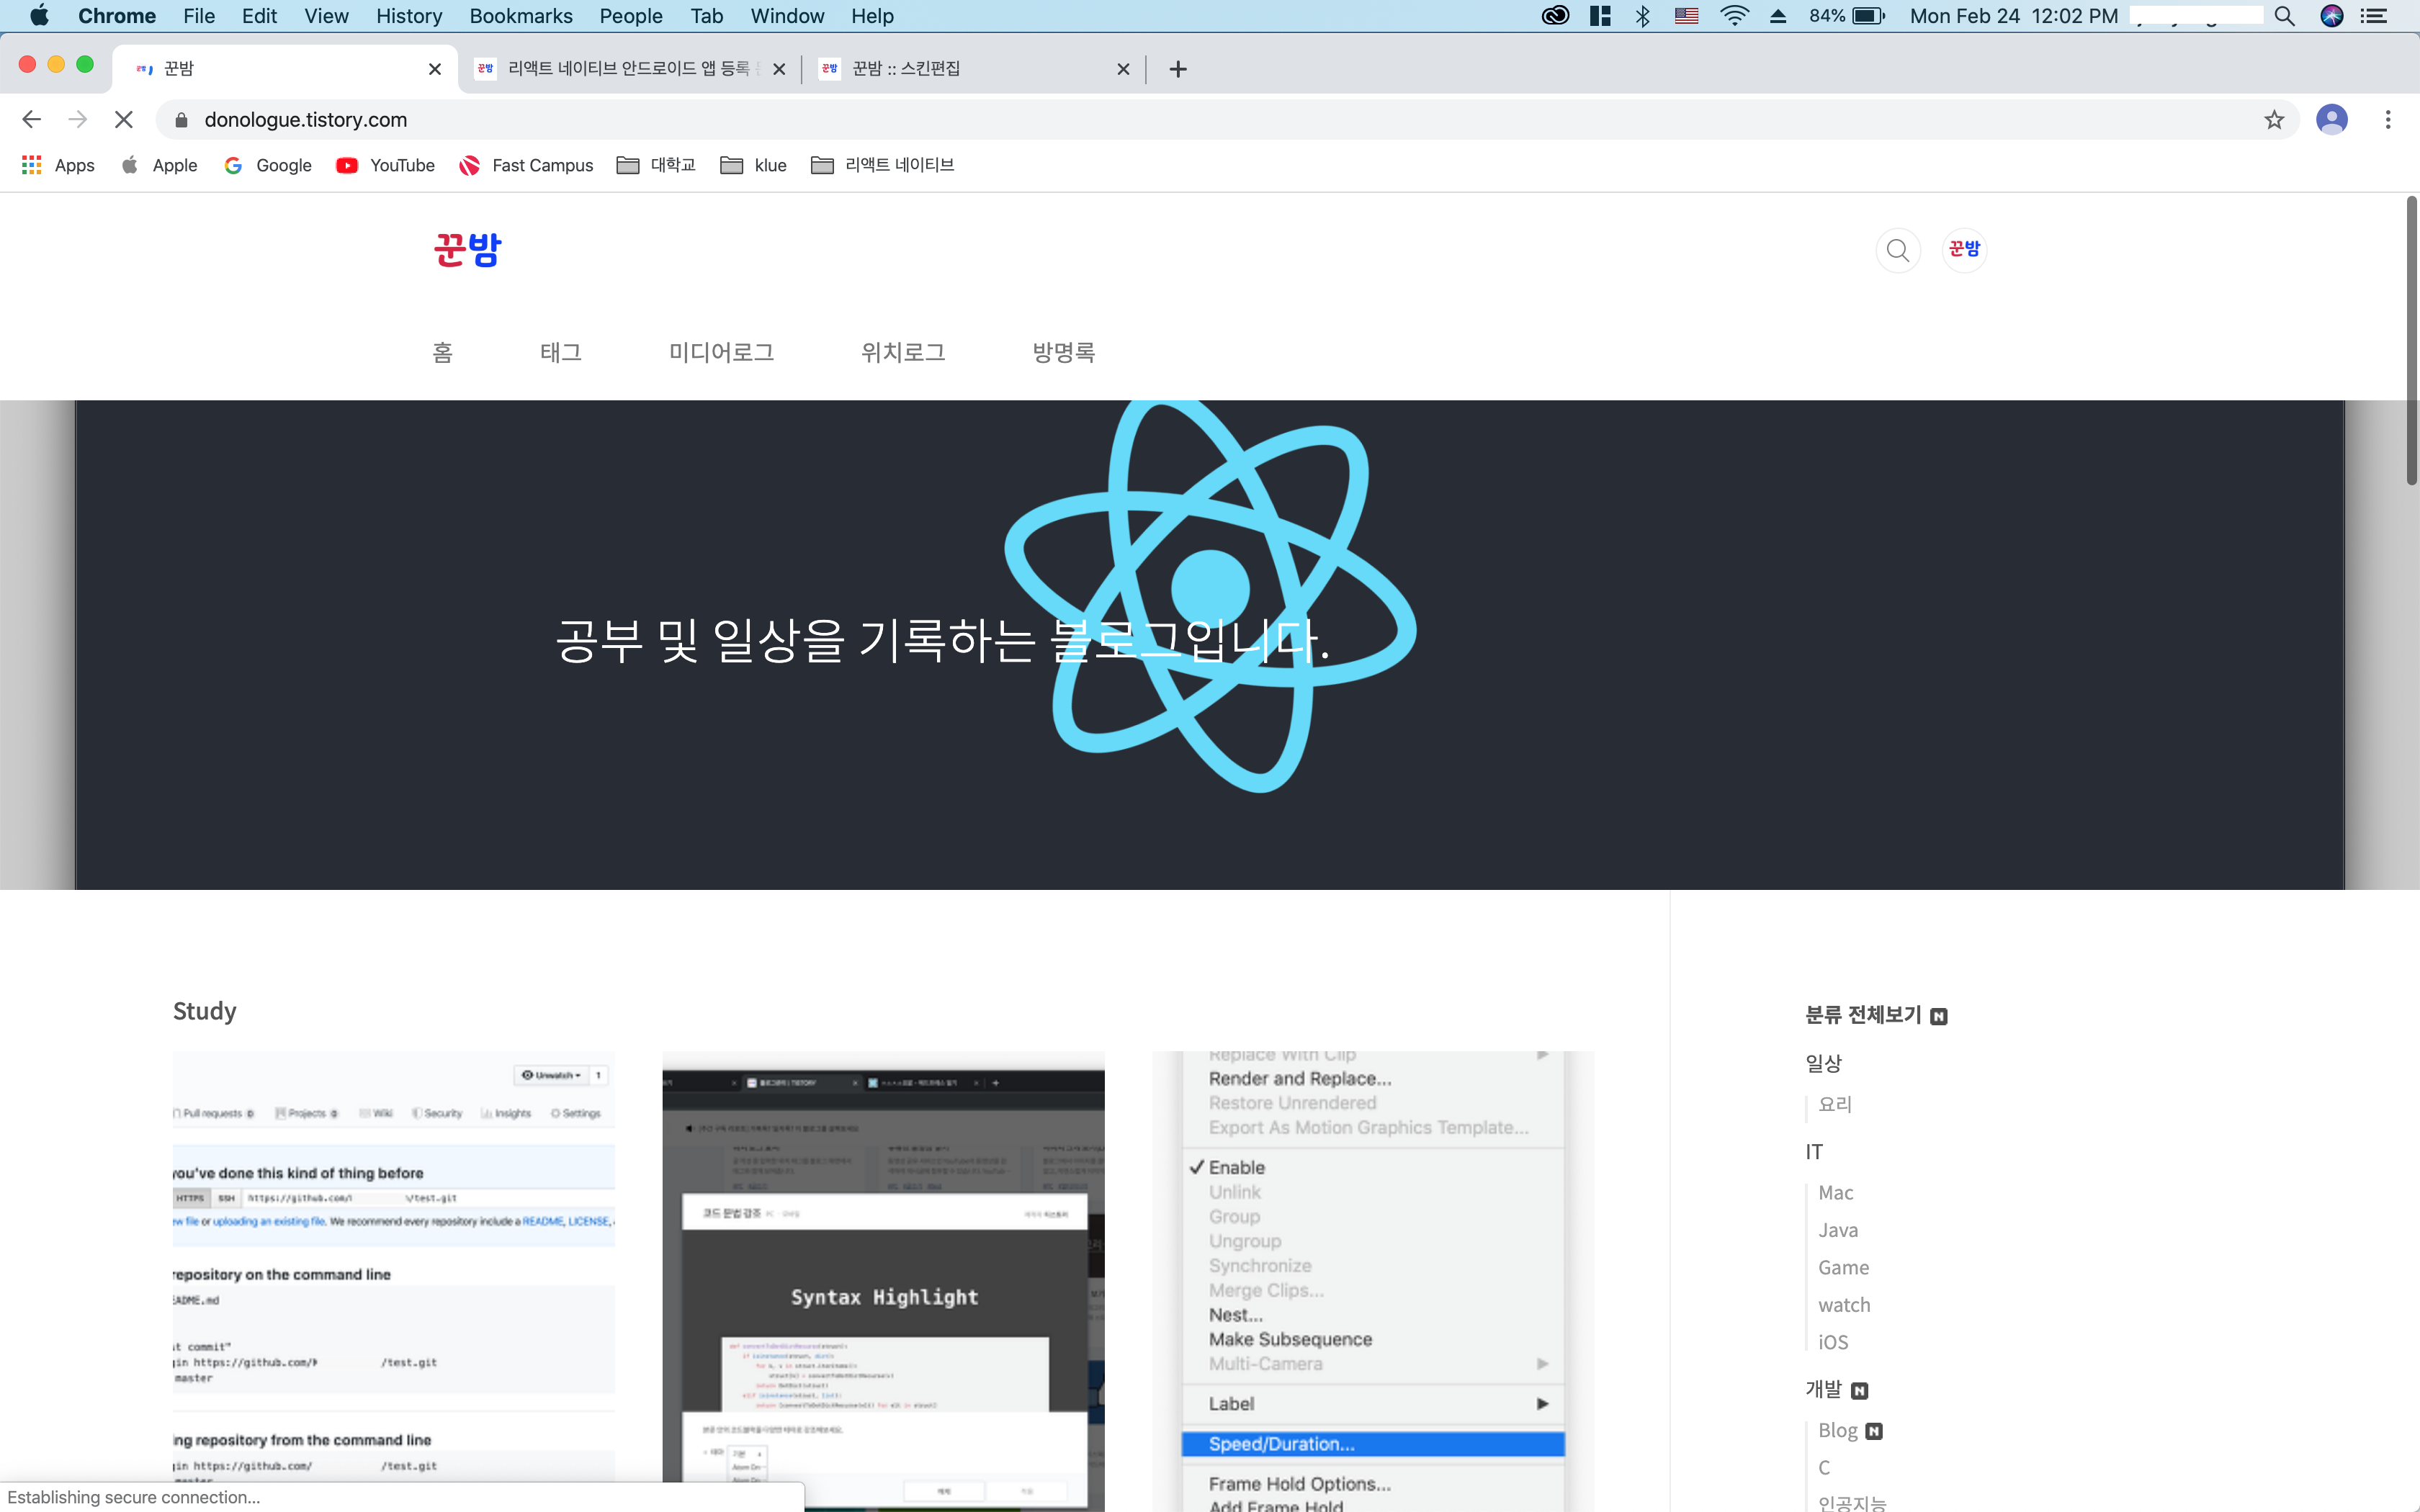2420x1512 pixels.
Task: Open the Bookmarks menu in menu bar
Action: [x=520, y=16]
